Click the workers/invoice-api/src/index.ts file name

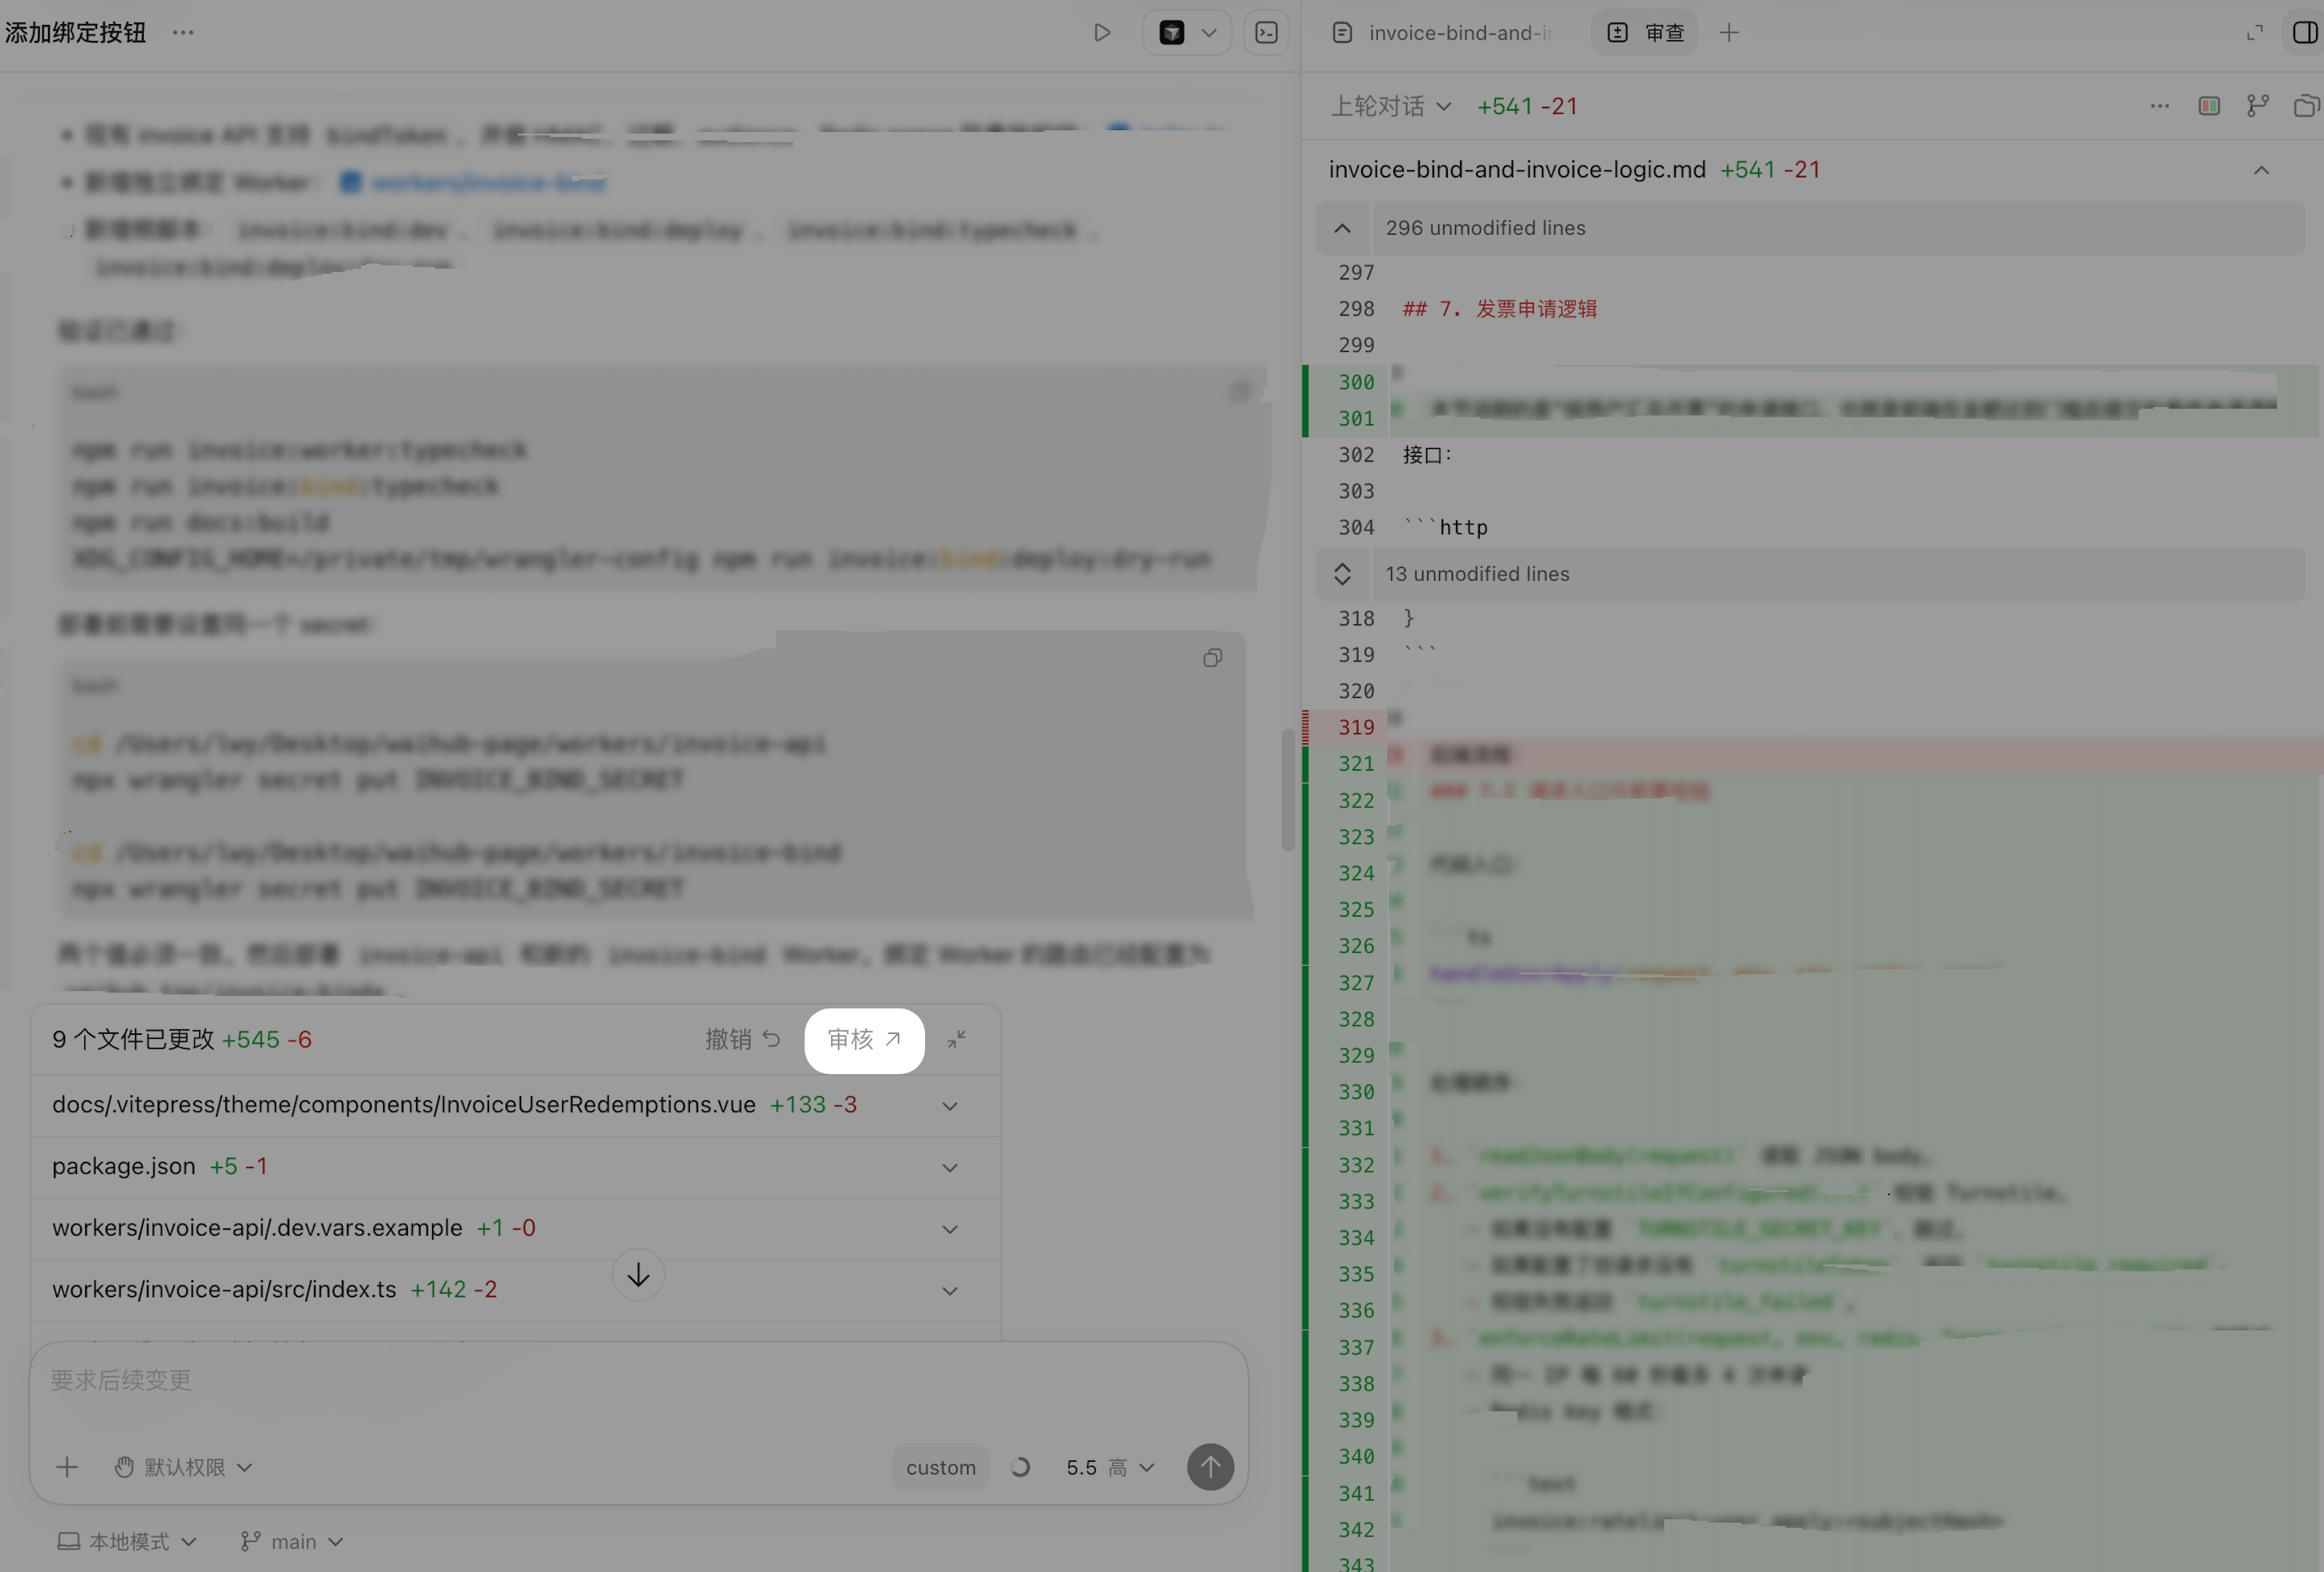point(224,1289)
